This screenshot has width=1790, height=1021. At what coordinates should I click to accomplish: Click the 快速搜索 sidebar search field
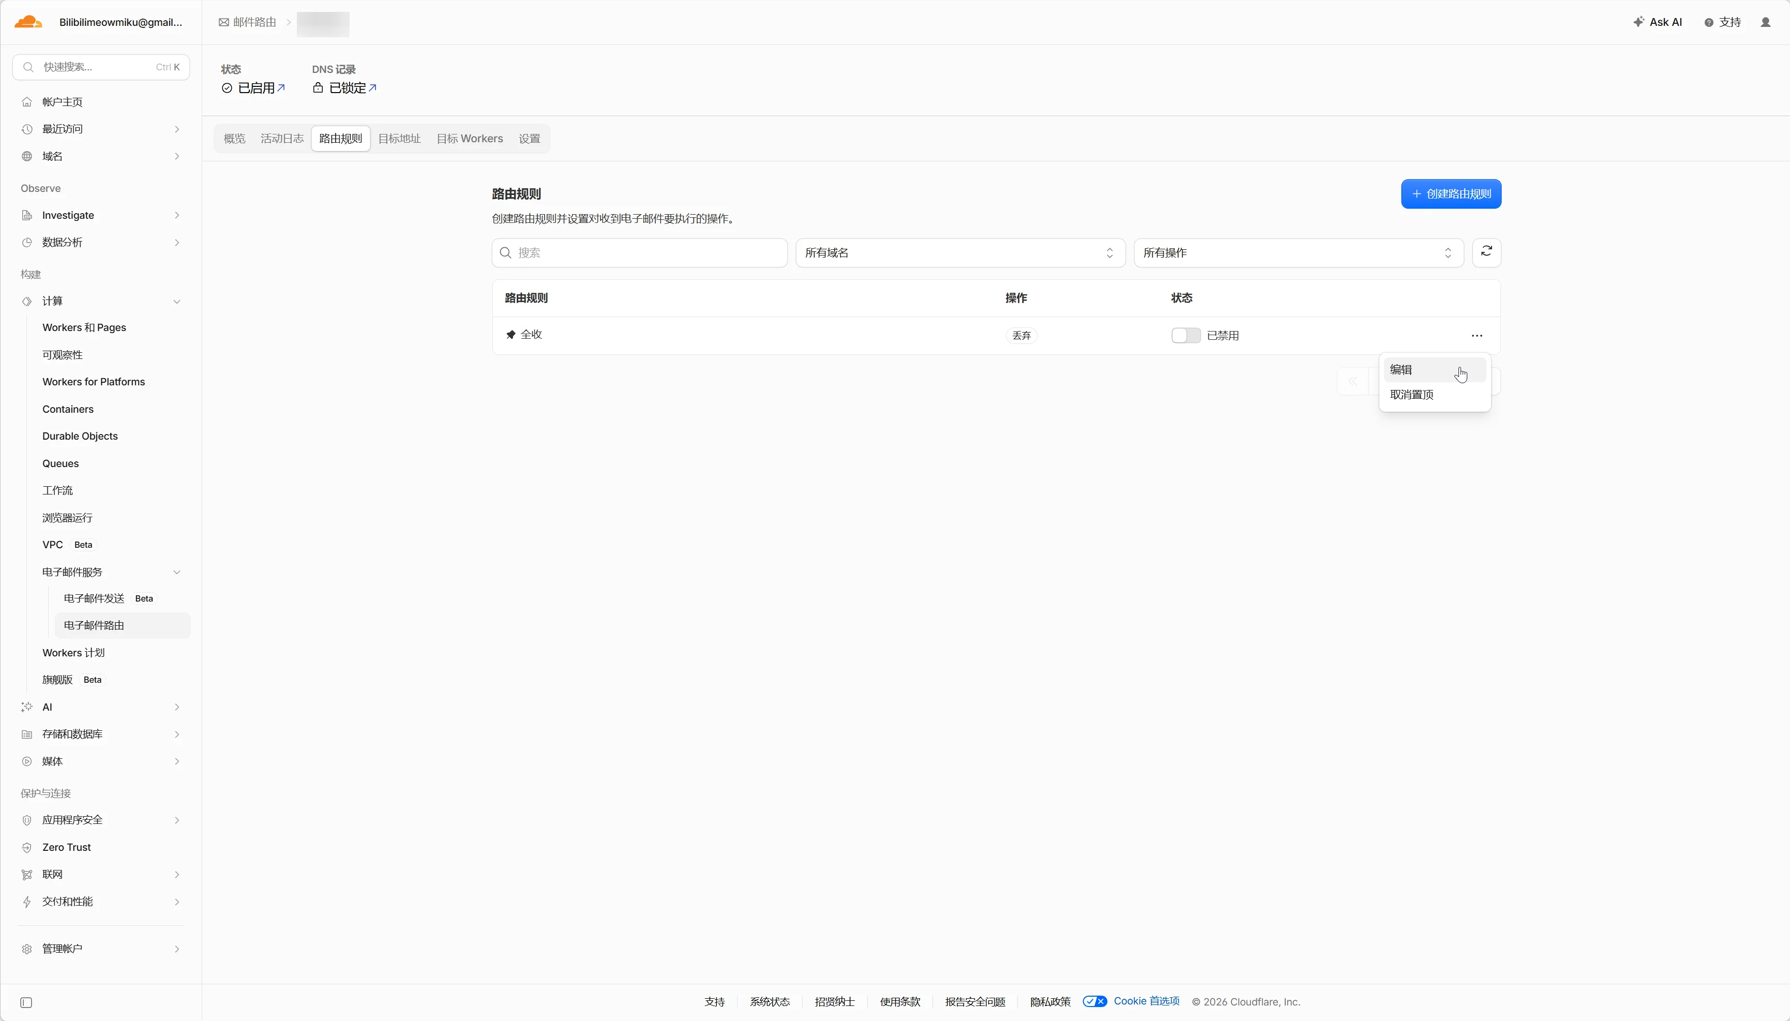point(101,67)
